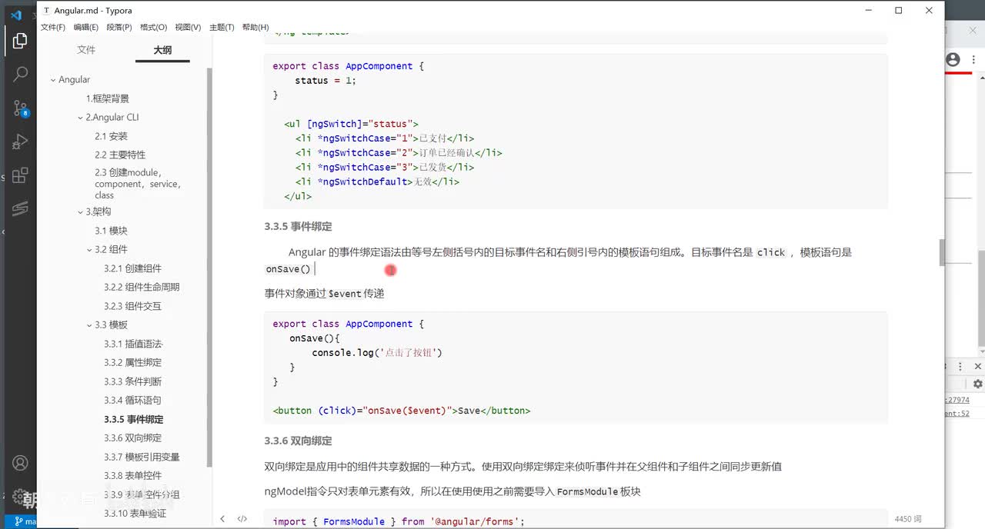The height and width of the screenshot is (529, 985).
Task: Open the devtools three-dot options
Action: (x=960, y=367)
